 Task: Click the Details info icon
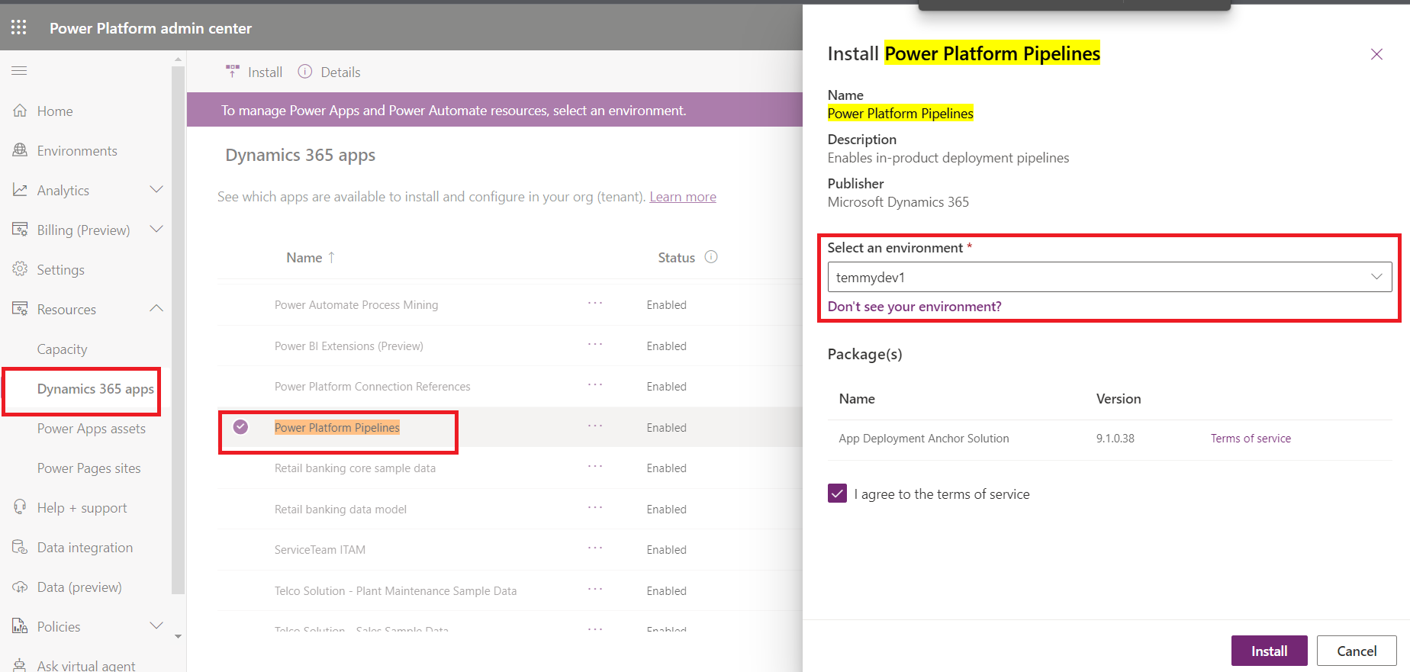[305, 72]
